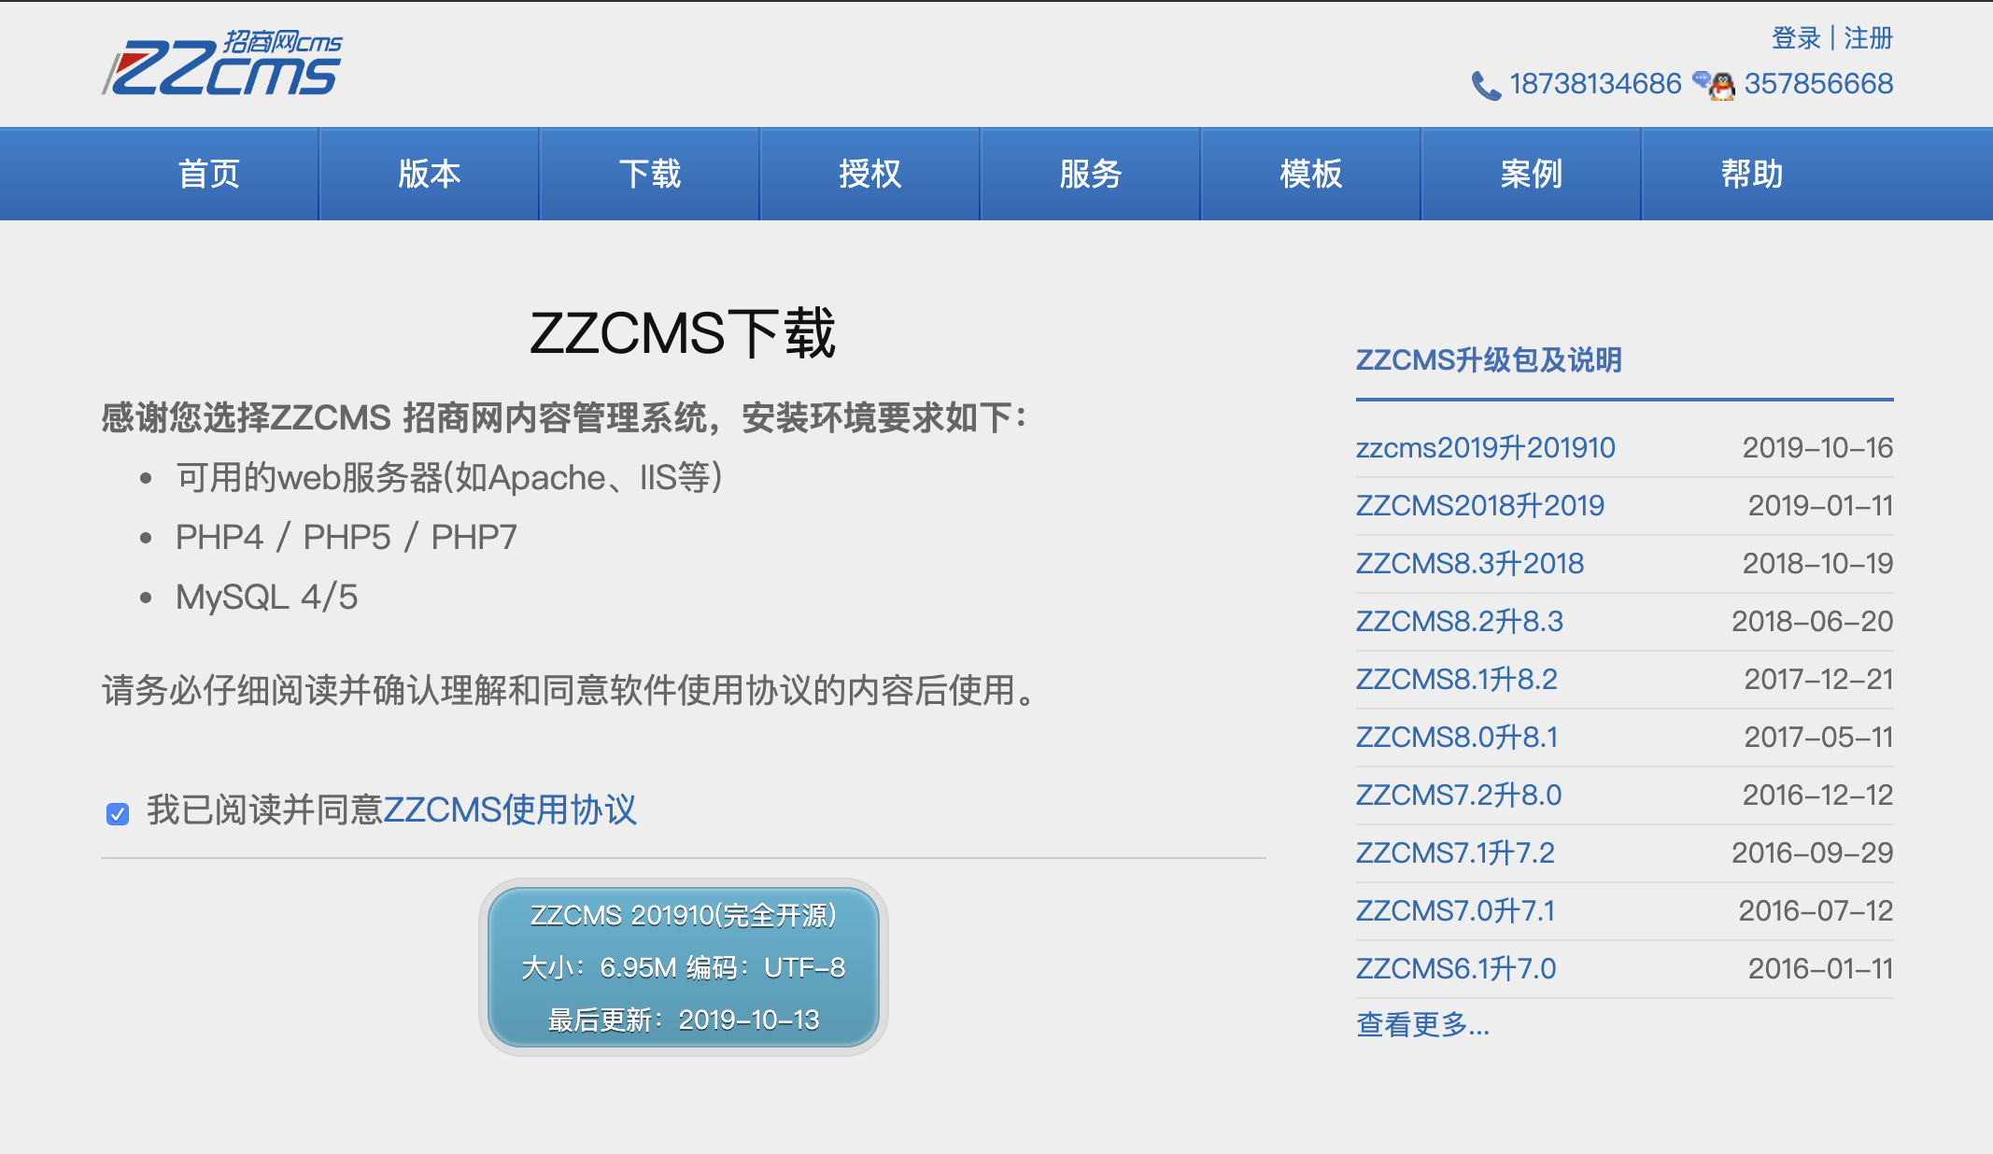Screen dimensions: 1993x1154
Task: Uncheck the agreement checkbox
Action: click(118, 814)
